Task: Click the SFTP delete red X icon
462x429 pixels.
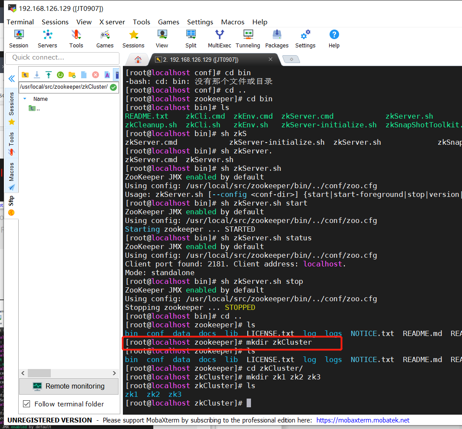Action: (x=96, y=75)
